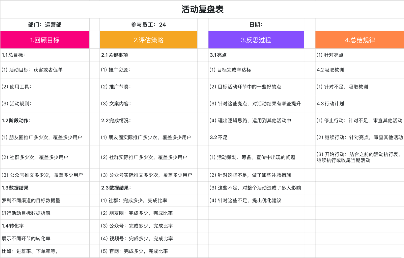The image size is (404, 258).
Task: Select the "3.2不足" cell
Action: point(256,137)
